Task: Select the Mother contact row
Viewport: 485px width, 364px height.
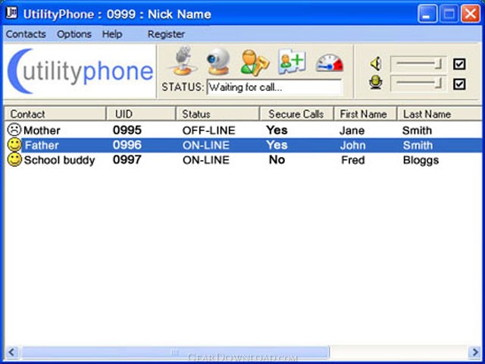Action: click(x=242, y=130)
